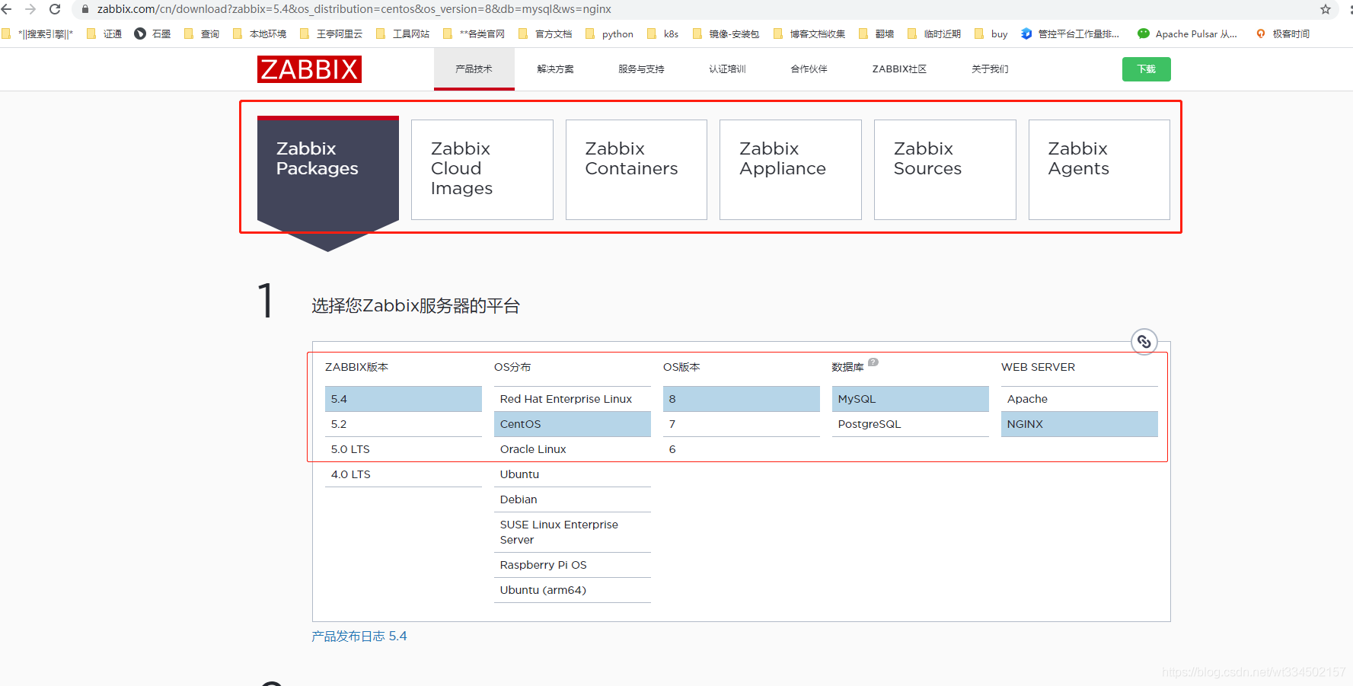The height and width of the screenshot is (686, 1353).
Task: Select Oracle Linux distribution
Action: click(573, 449)
